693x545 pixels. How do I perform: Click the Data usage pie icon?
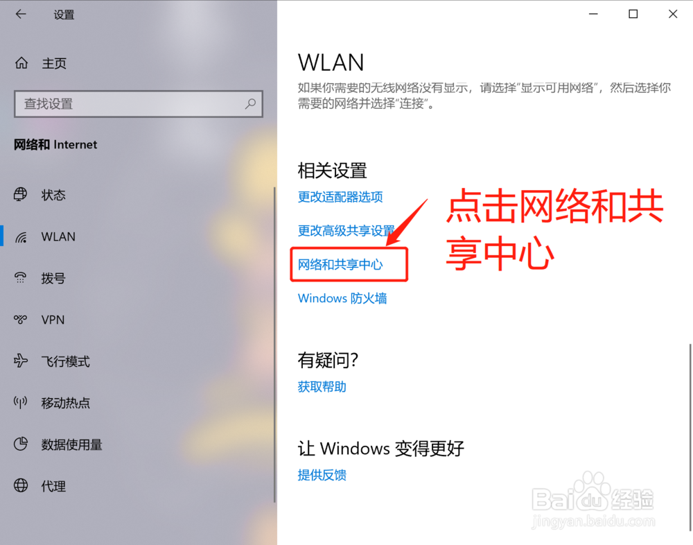tap(20, 444)
